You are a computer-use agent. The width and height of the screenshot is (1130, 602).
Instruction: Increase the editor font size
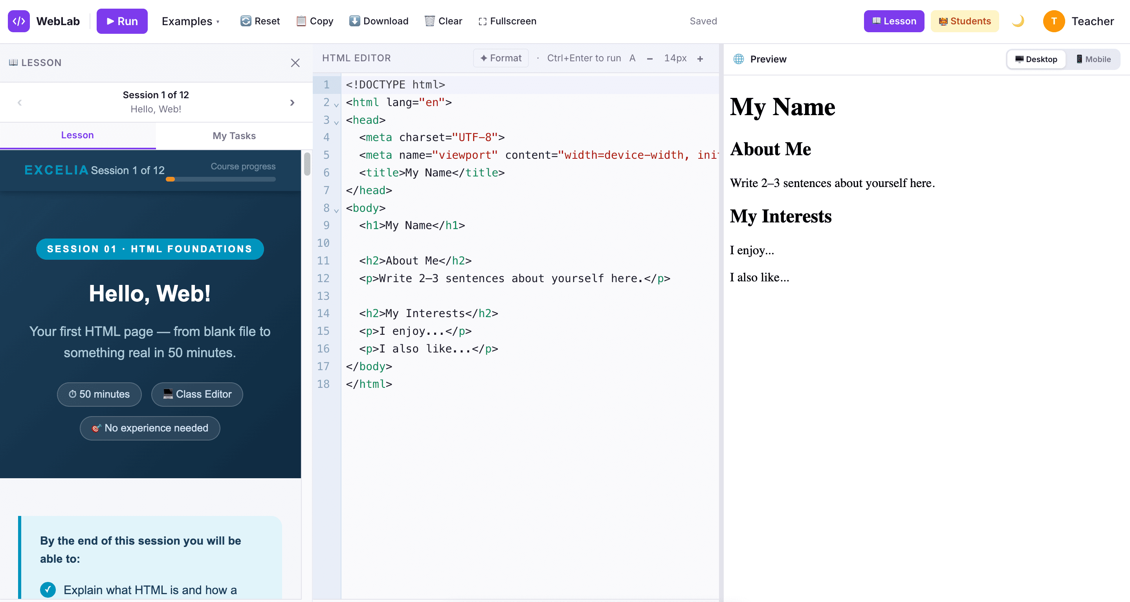(700, 59)
